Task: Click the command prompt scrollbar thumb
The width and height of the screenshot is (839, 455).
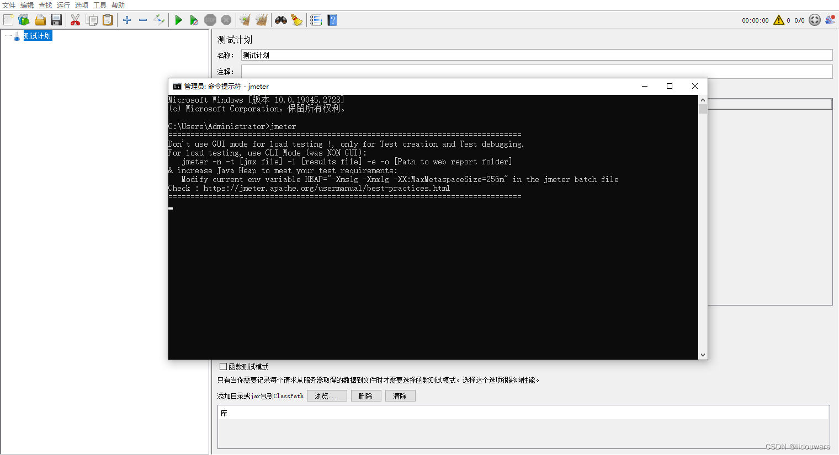Action: (x=703, y=109)
